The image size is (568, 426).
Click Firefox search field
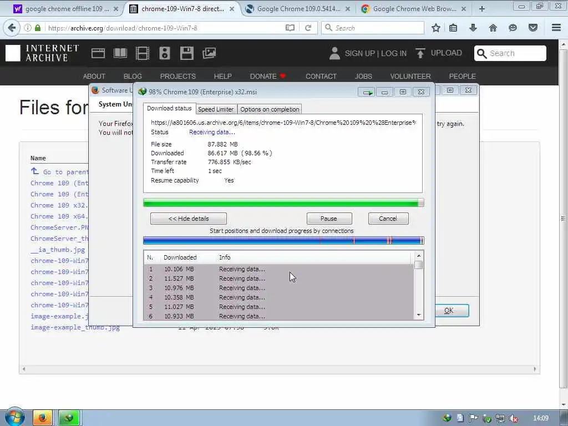point(372,28)
